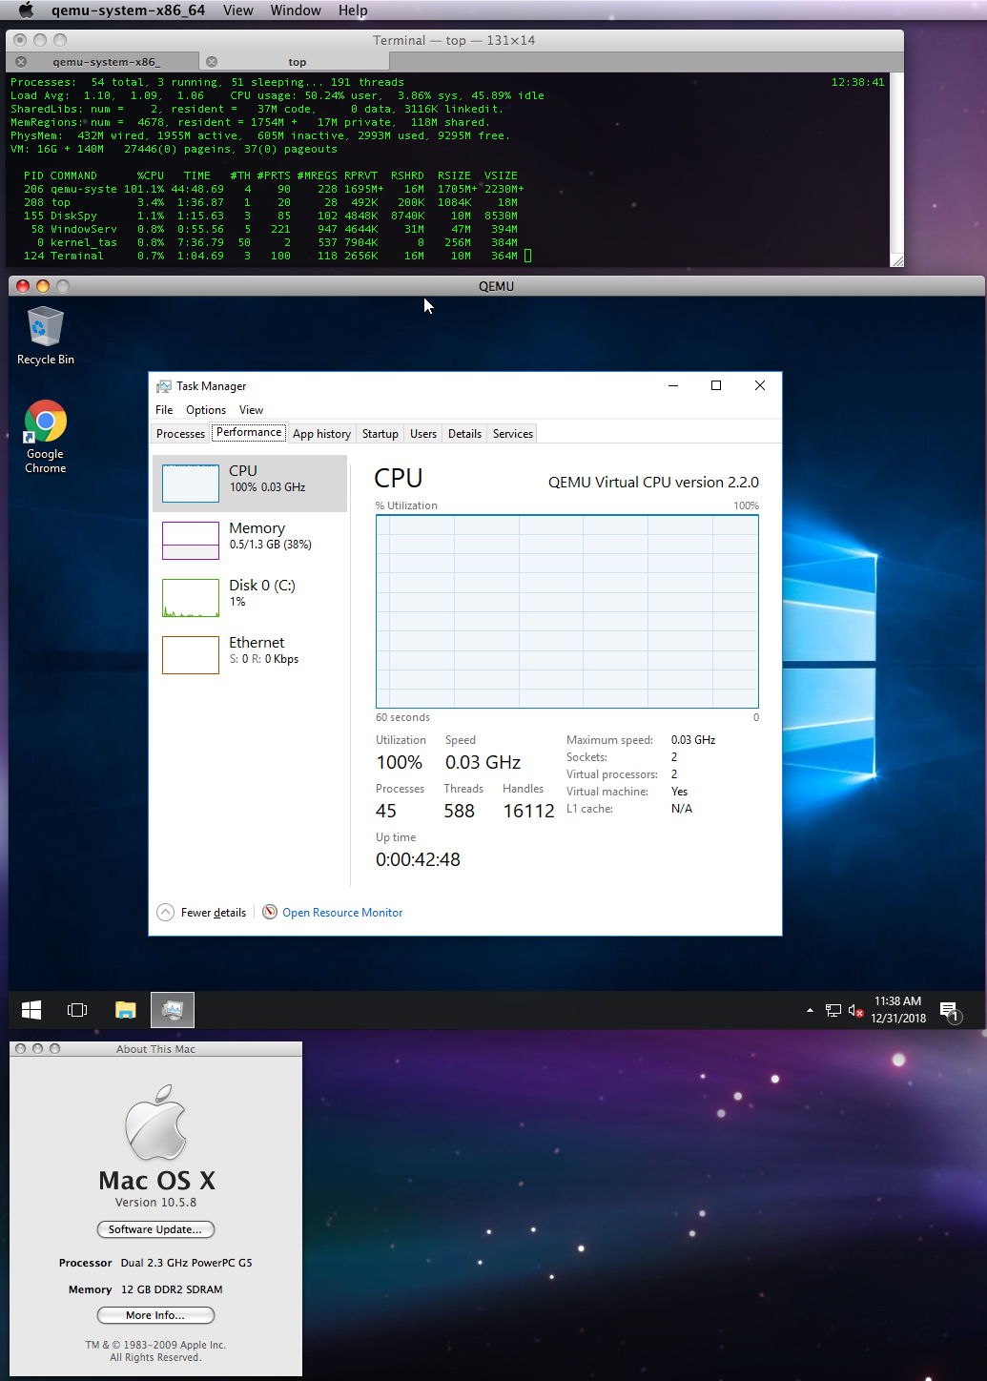The image size is (987, 1381).
Task: Select the Memory performance item
Action: coord(250,541)
